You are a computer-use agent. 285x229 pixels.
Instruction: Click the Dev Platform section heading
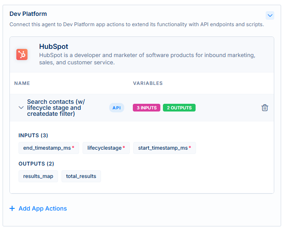[28, 14]
